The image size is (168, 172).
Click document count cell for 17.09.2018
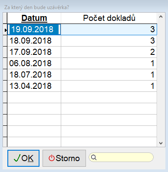point(109,52)
